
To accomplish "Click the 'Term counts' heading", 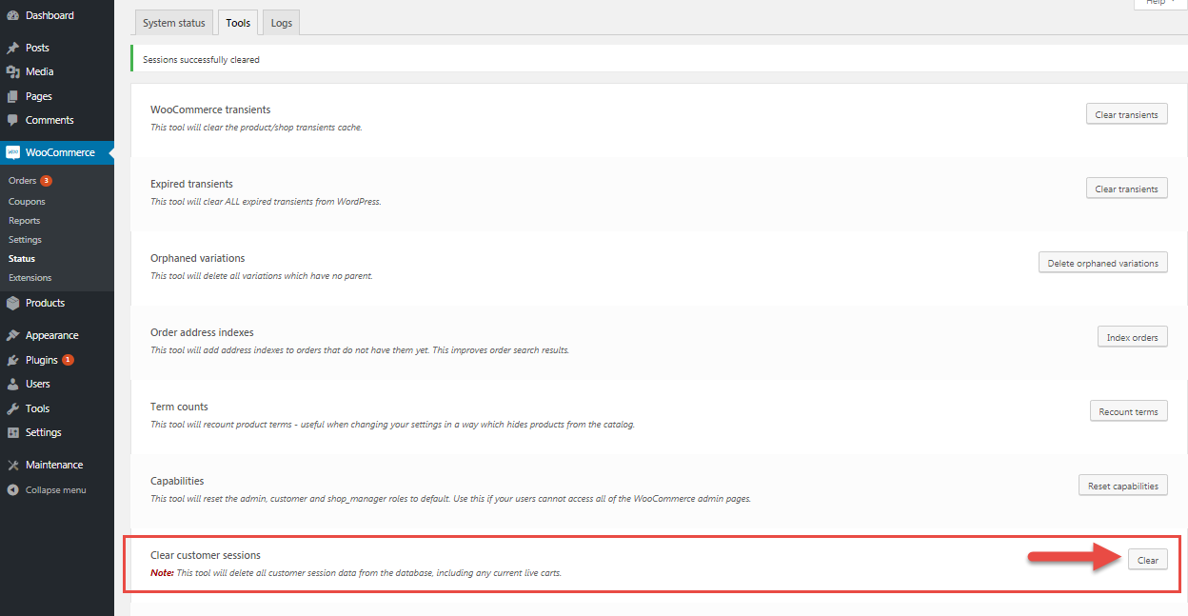I will pos(179,407).
